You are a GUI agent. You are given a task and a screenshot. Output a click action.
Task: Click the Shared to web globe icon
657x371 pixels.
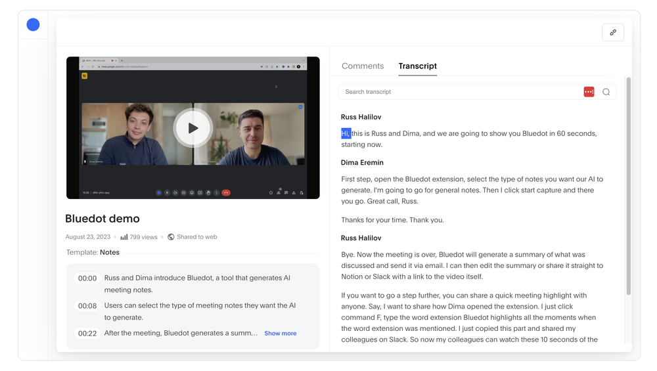point(171,237)
